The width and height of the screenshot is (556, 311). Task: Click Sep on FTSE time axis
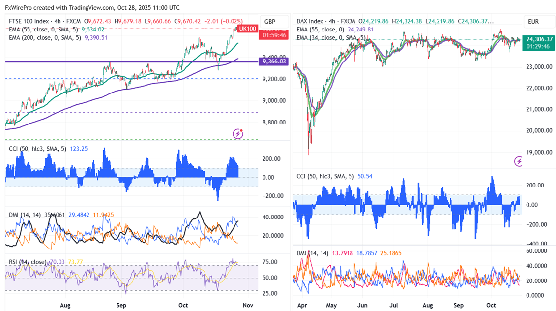[121, 305]
